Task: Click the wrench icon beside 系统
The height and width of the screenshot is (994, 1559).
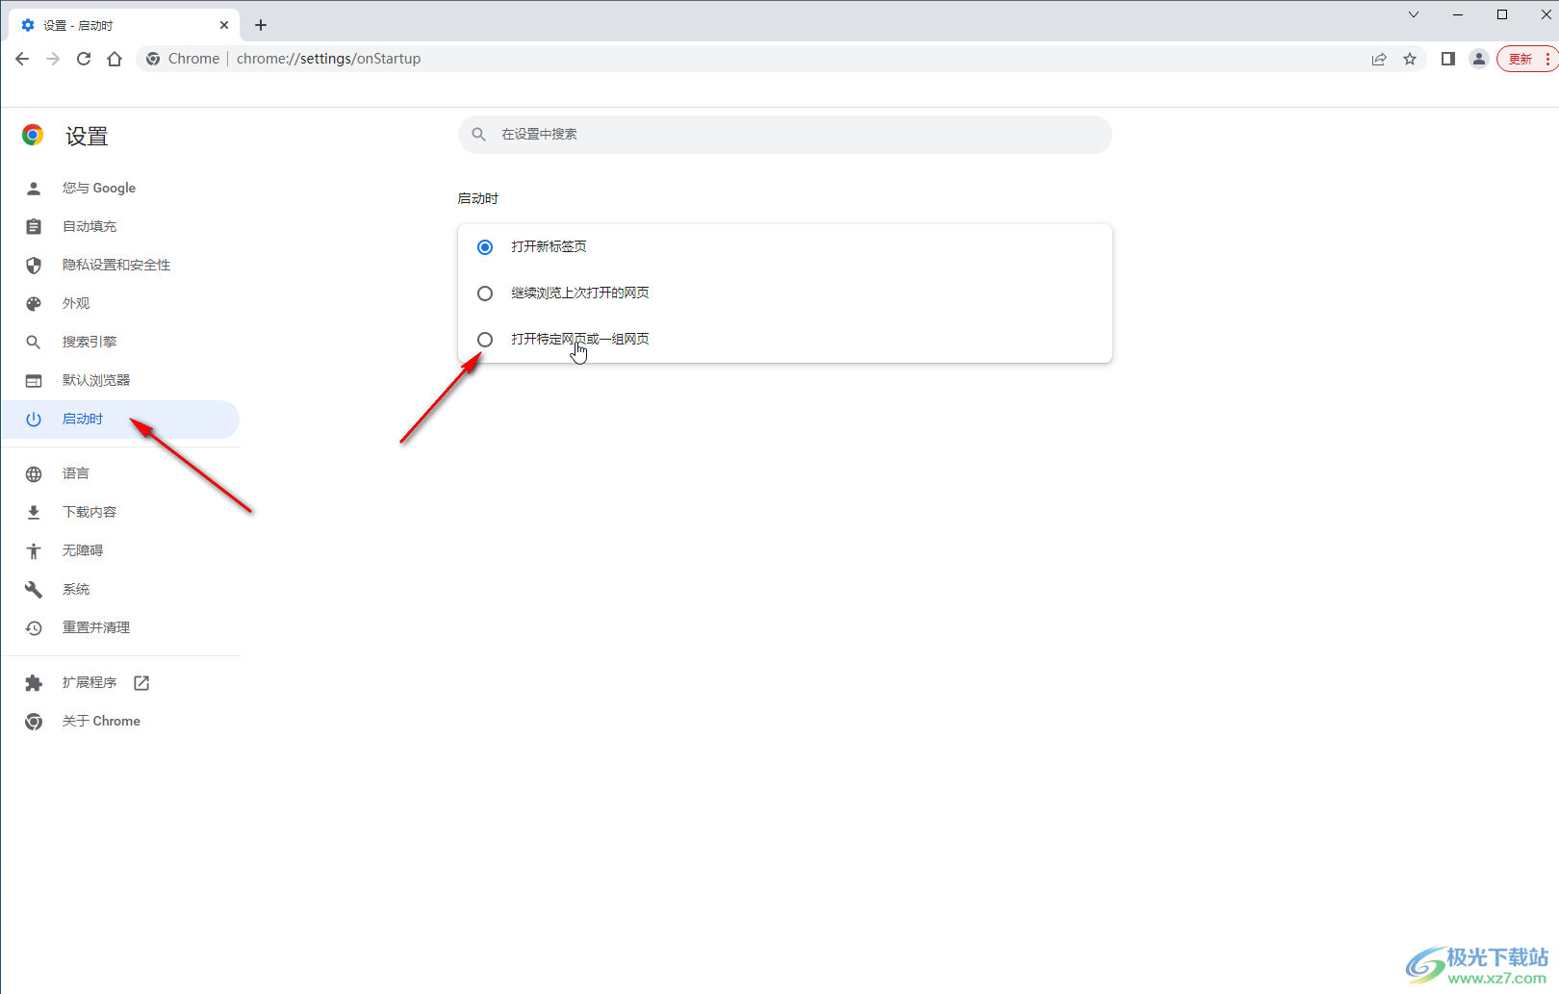Action: pos(34,590)
